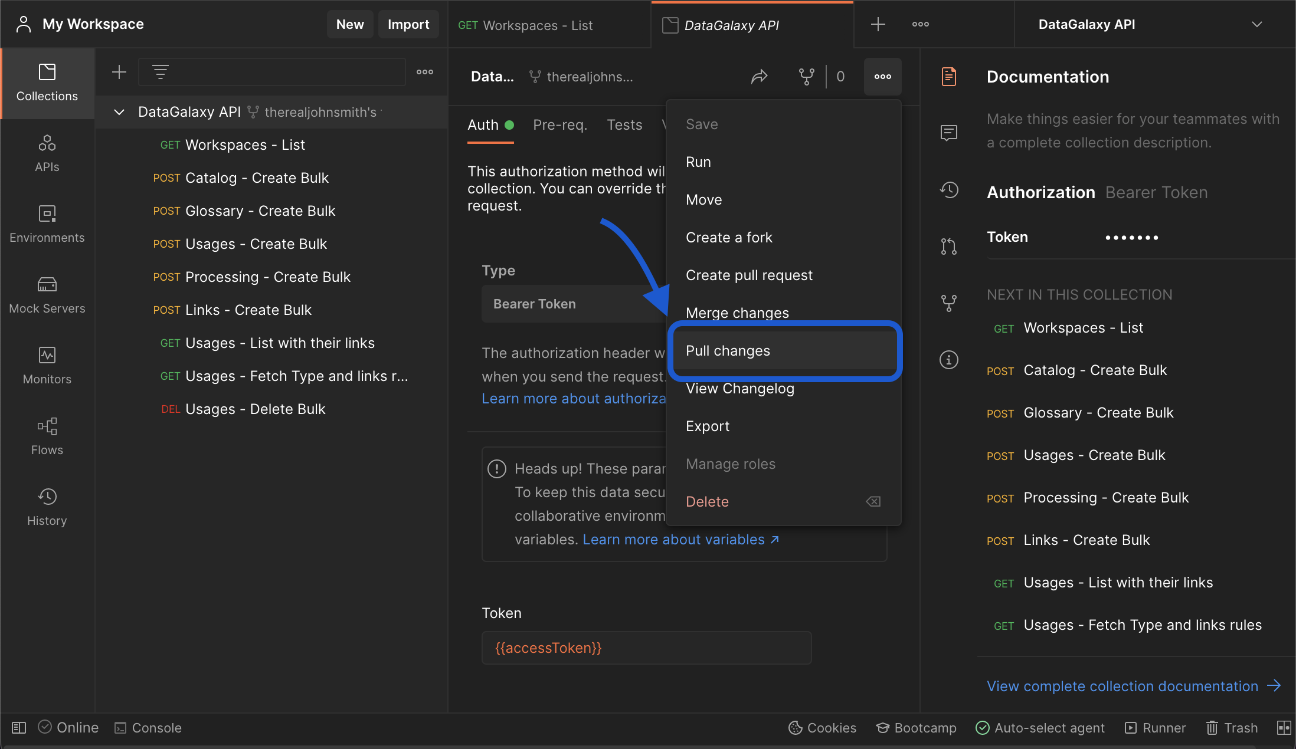Toggle sidebar visibility icon in status bar
Viewport: 1296px width, 749px height.
pyautogui.click(x=19, y=728)
